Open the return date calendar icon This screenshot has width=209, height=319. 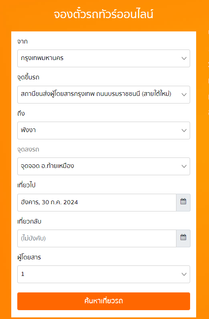[183, 238]
